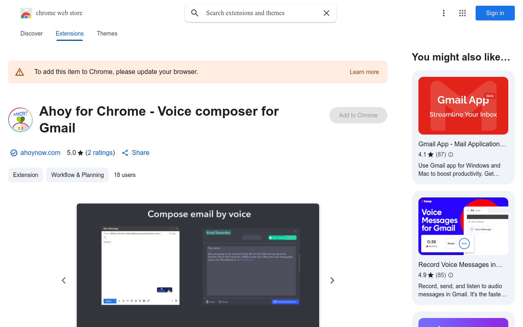Switch to the Discover tab
The width and height of the screenshot is (523, 327).
pyautogui.click(x=31, y=34)
